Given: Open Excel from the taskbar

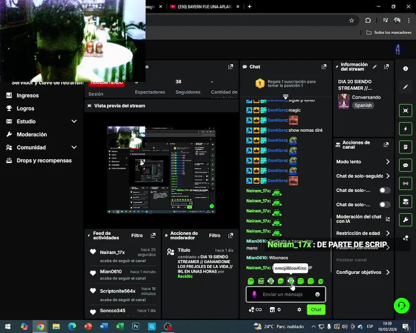Looking at the screenshot, I should (x=120, y=327).
